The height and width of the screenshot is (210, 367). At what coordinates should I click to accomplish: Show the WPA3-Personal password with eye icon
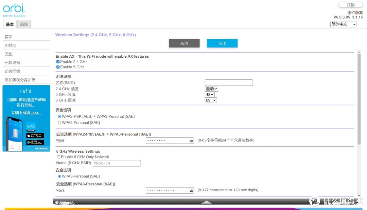pos(191,190)
